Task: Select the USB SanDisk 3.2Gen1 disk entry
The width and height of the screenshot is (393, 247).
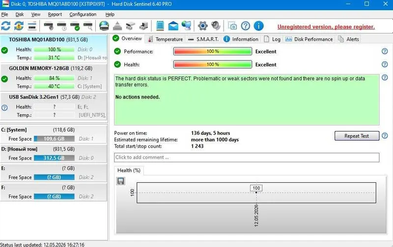Action: point(54,106)
